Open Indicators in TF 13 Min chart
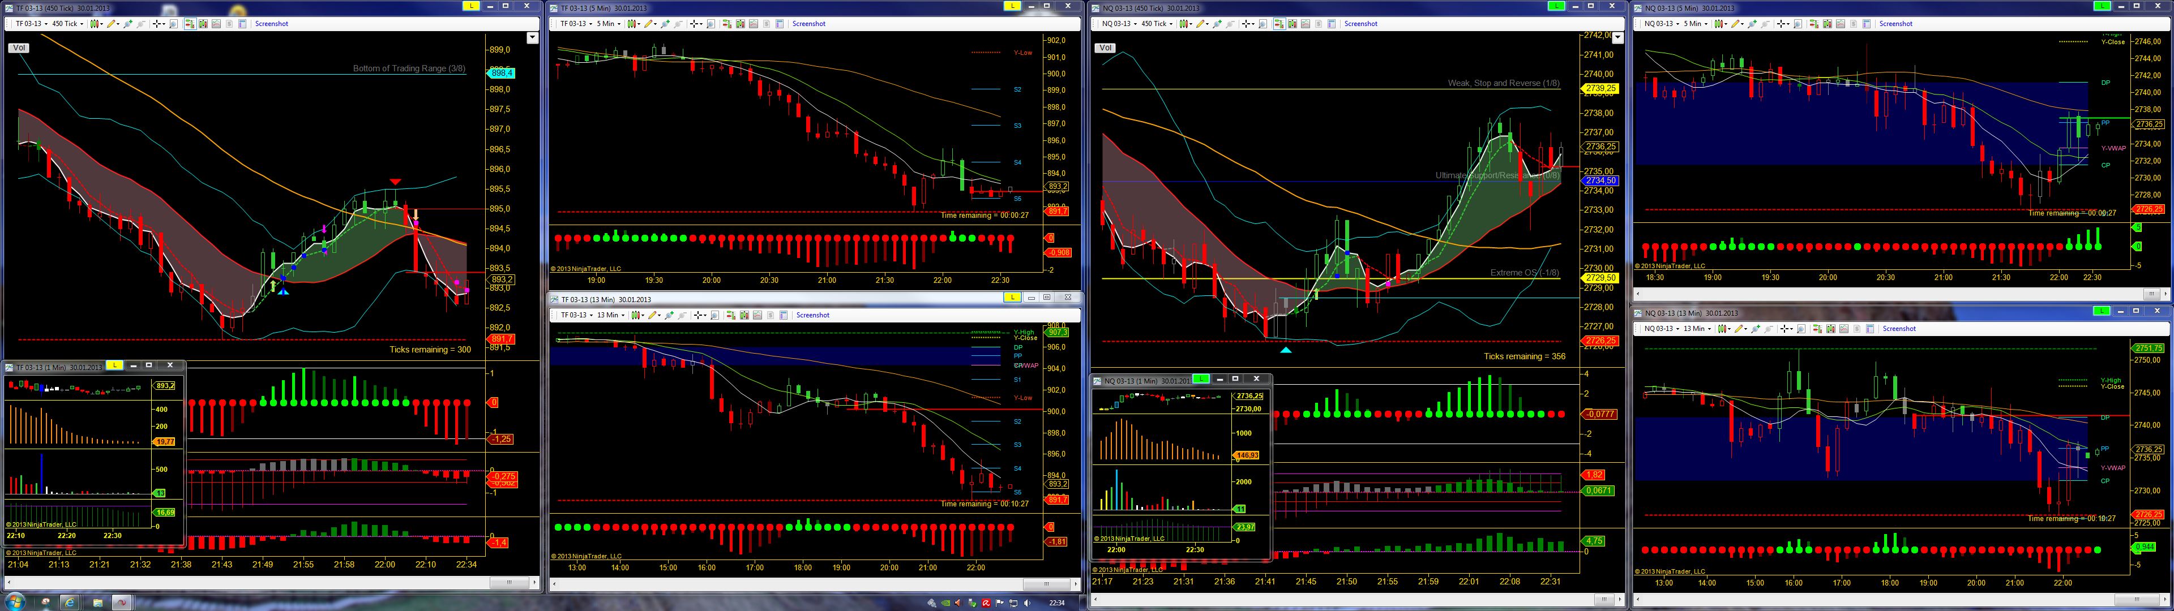The image size is (2174, 611). [x=757, y=315]
